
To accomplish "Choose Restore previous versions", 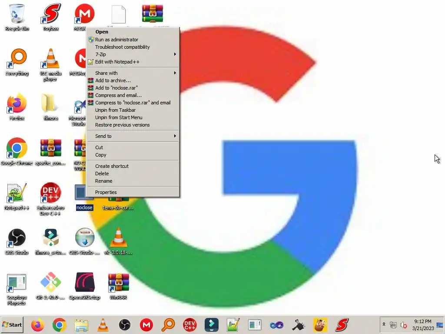I will tap(133, 125).
